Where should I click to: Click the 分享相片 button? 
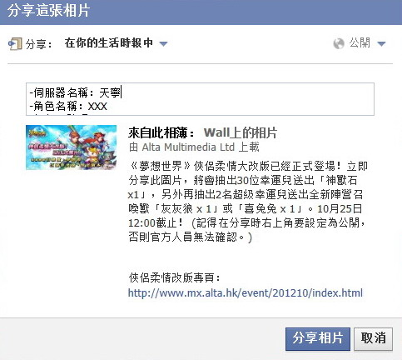pyautogui.click(x=318, y=339)
